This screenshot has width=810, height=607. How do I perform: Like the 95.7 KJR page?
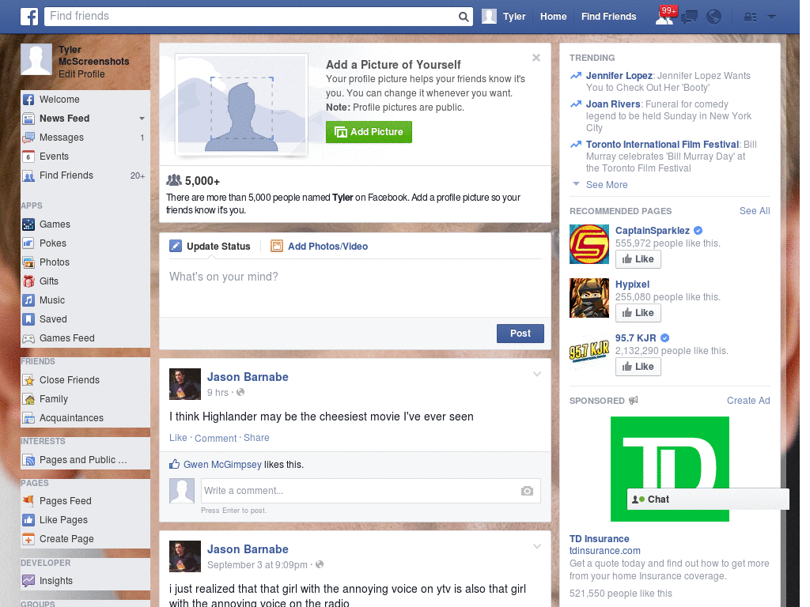tap(638, 367)
